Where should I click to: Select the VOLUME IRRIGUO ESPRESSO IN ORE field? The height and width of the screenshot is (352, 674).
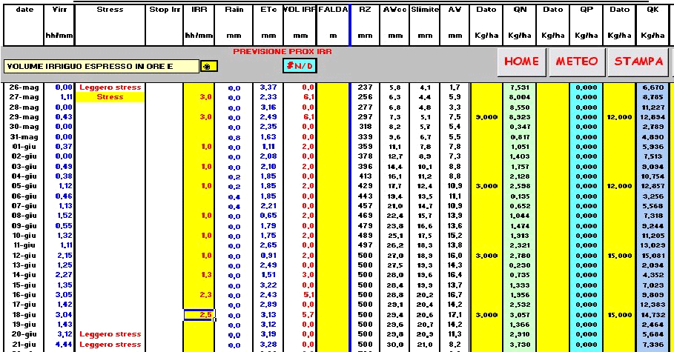coord(100,66)
